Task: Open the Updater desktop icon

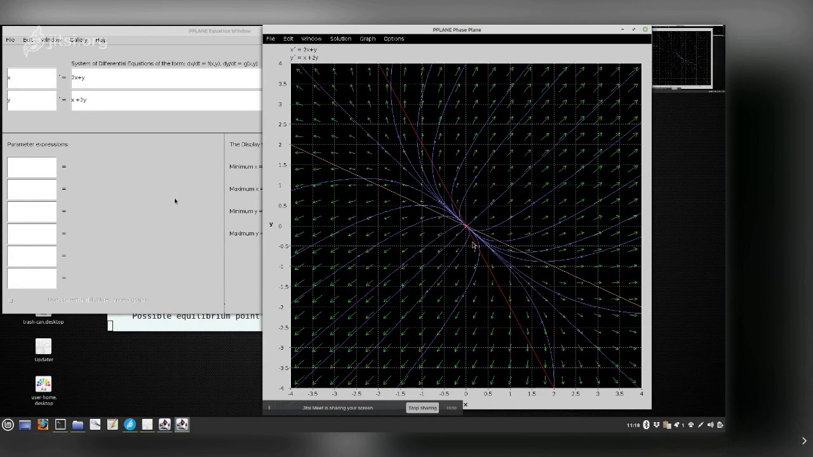Action: (43, 350)
